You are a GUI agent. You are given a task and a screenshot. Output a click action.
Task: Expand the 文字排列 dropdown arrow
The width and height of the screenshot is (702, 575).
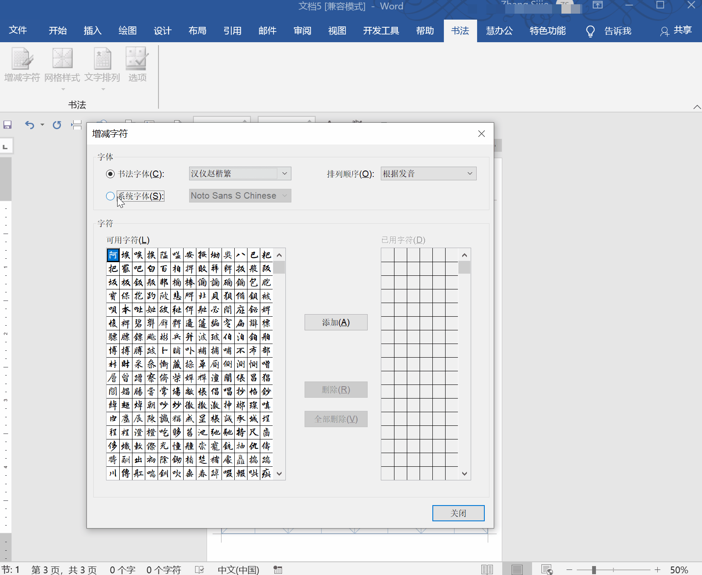click(103, 89)
